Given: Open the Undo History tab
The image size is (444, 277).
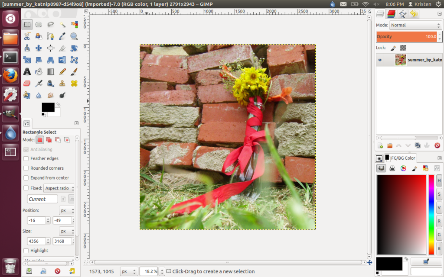Looking at the screenshot, I should [x=413, y=13].
